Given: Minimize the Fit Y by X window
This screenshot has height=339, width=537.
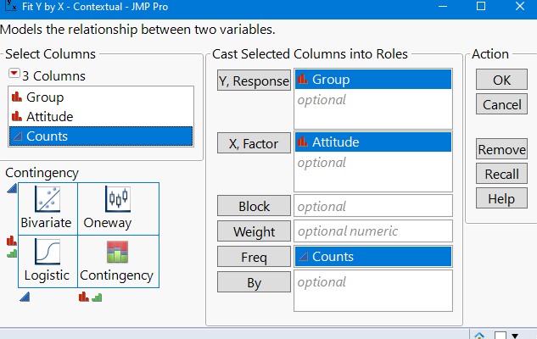Looking at the screenshot, I should 443,7.
